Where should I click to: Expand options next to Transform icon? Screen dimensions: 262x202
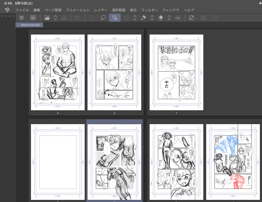point(135,18)
